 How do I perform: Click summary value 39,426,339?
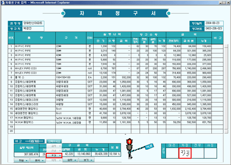pos(100,154)
